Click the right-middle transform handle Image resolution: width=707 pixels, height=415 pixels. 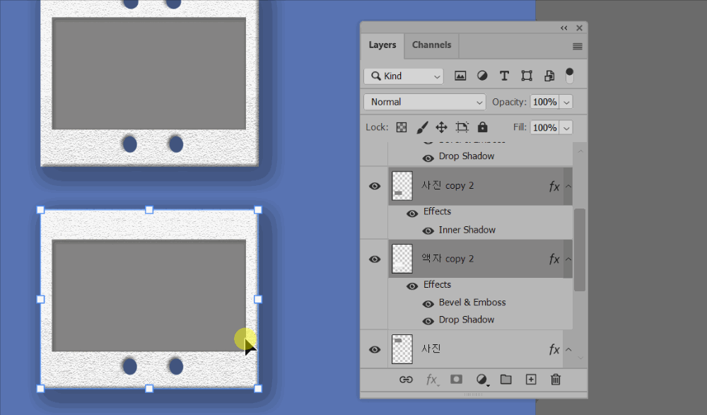point(258,299)
